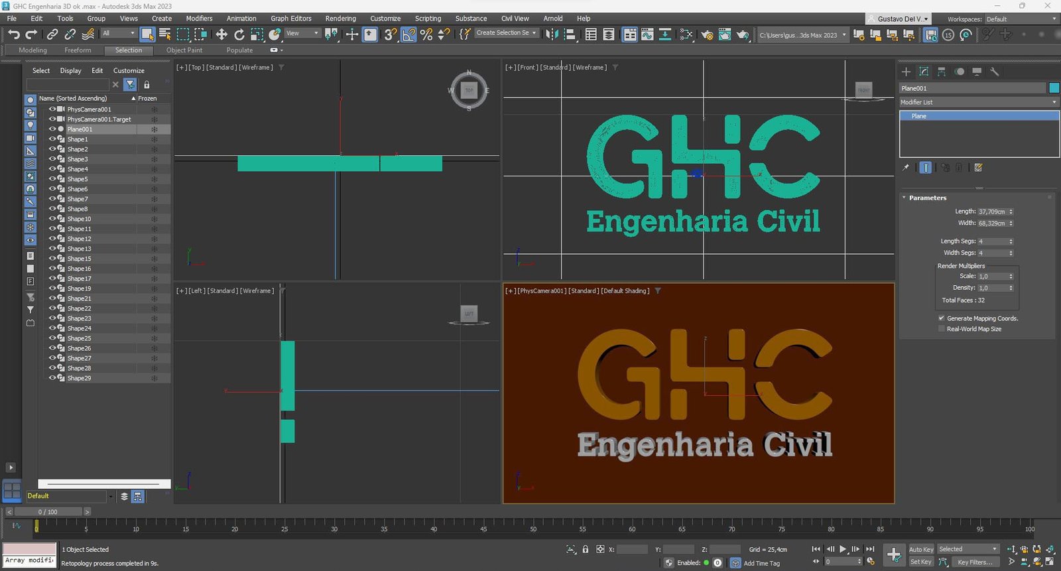
Task: Open the Hierarchy panel icon
Action: coord(942,72)
